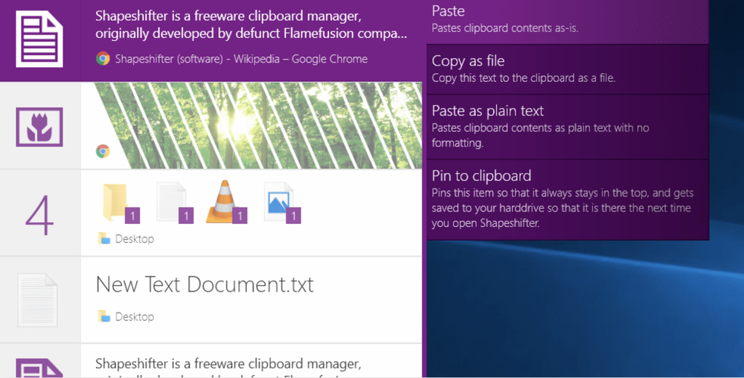Select the New Text Document.txt clipboard entry
The image size is (744, 378).
(211, 300)
